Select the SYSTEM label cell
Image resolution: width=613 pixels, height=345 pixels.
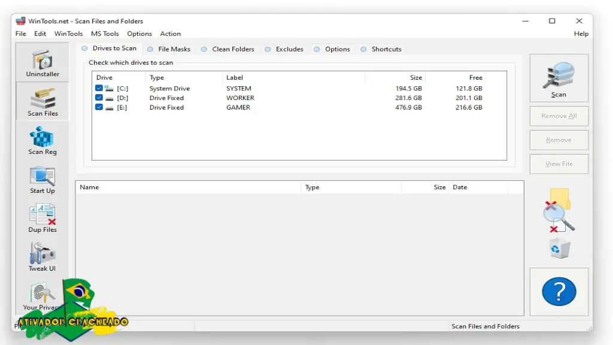(238, 89)
